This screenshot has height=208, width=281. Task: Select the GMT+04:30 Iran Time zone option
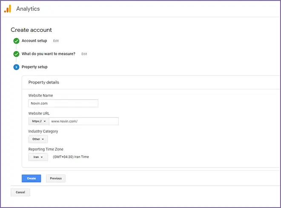[71, 157]
